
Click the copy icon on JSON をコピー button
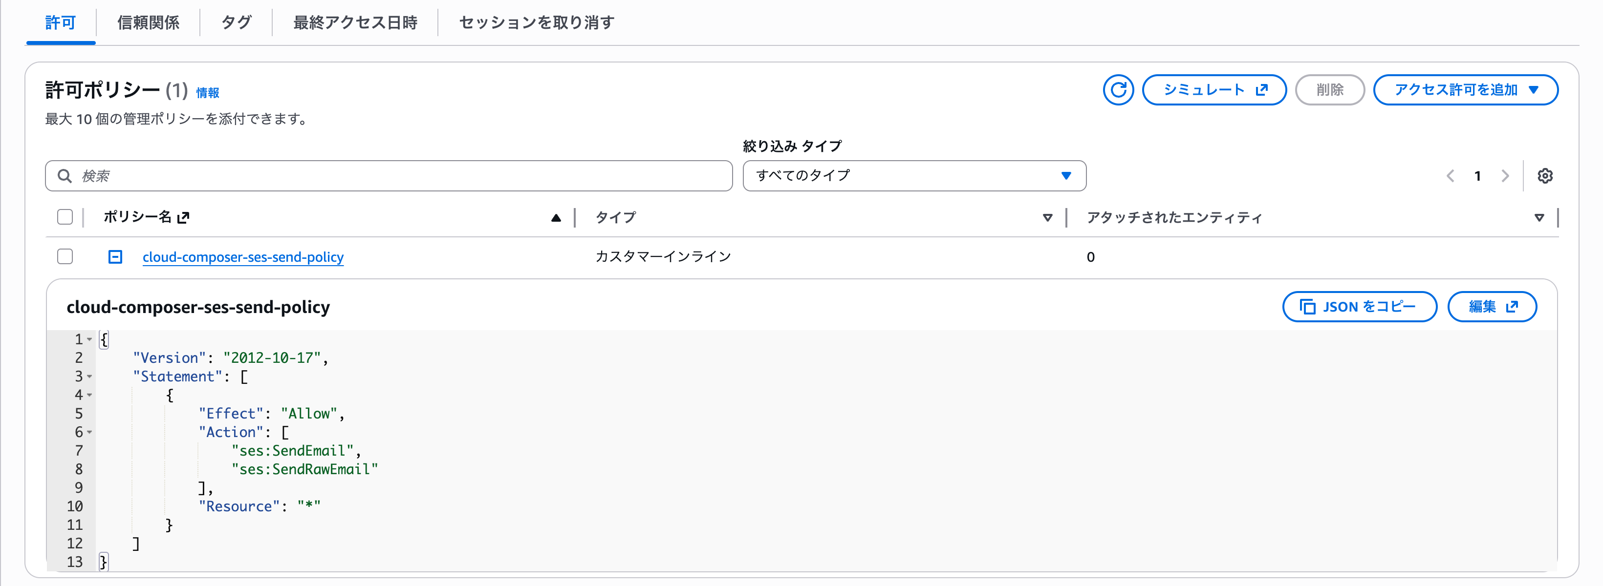(1308, 306)
